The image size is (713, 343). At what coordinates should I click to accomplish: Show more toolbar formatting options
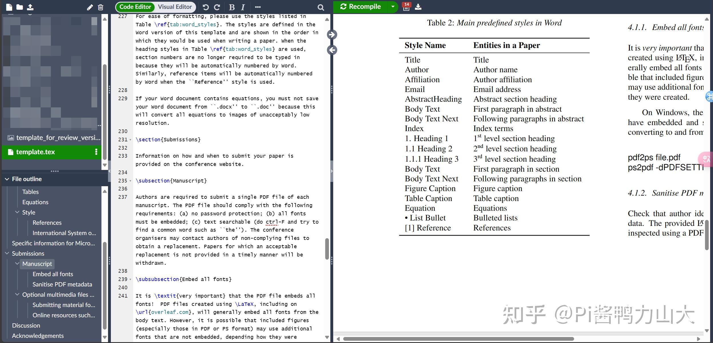click(x=258, y=7)
